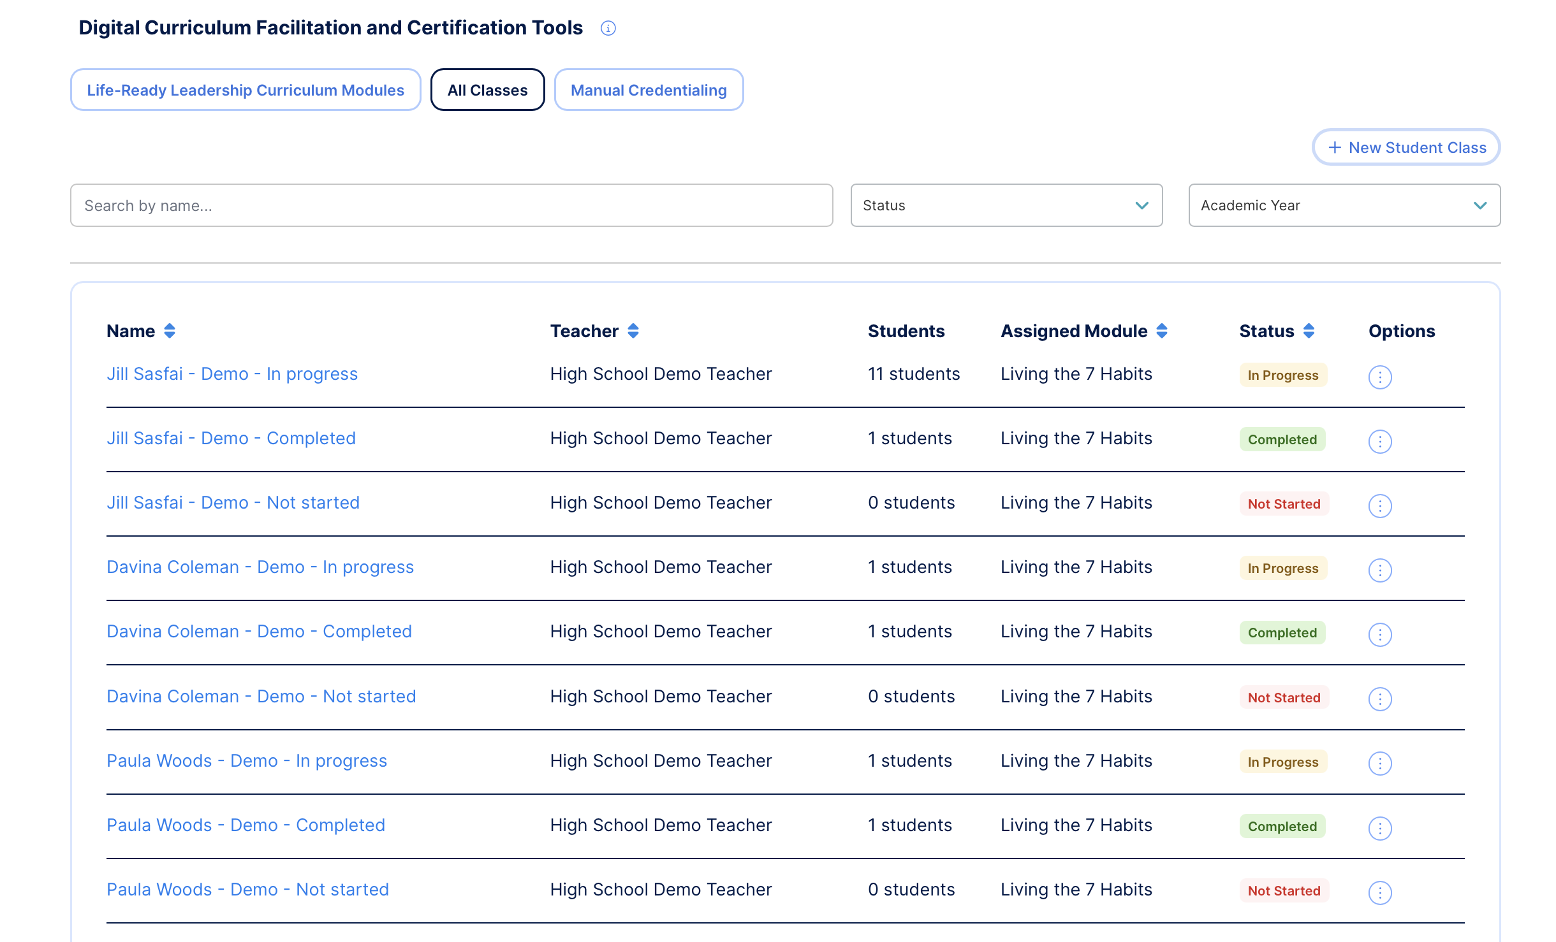Click Completed badge in Davina Coleman row
This screenshot has height=942, width=1556.
1282,633
